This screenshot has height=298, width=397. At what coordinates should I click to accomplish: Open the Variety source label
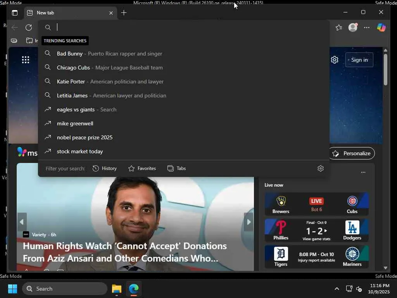click(x=39, y=235)
